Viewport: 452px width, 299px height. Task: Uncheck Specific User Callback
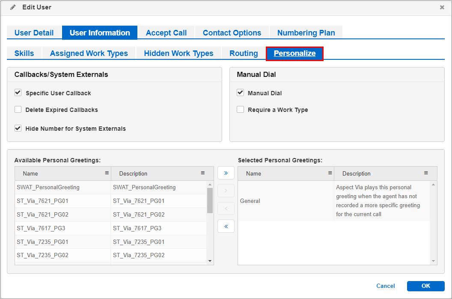click(18, 92)
